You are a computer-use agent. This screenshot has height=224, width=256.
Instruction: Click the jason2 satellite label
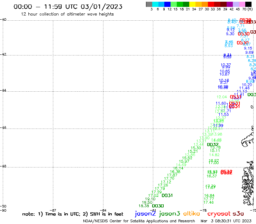145,214
